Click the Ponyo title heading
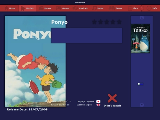The image size is (160, 120). pos(59,22)
